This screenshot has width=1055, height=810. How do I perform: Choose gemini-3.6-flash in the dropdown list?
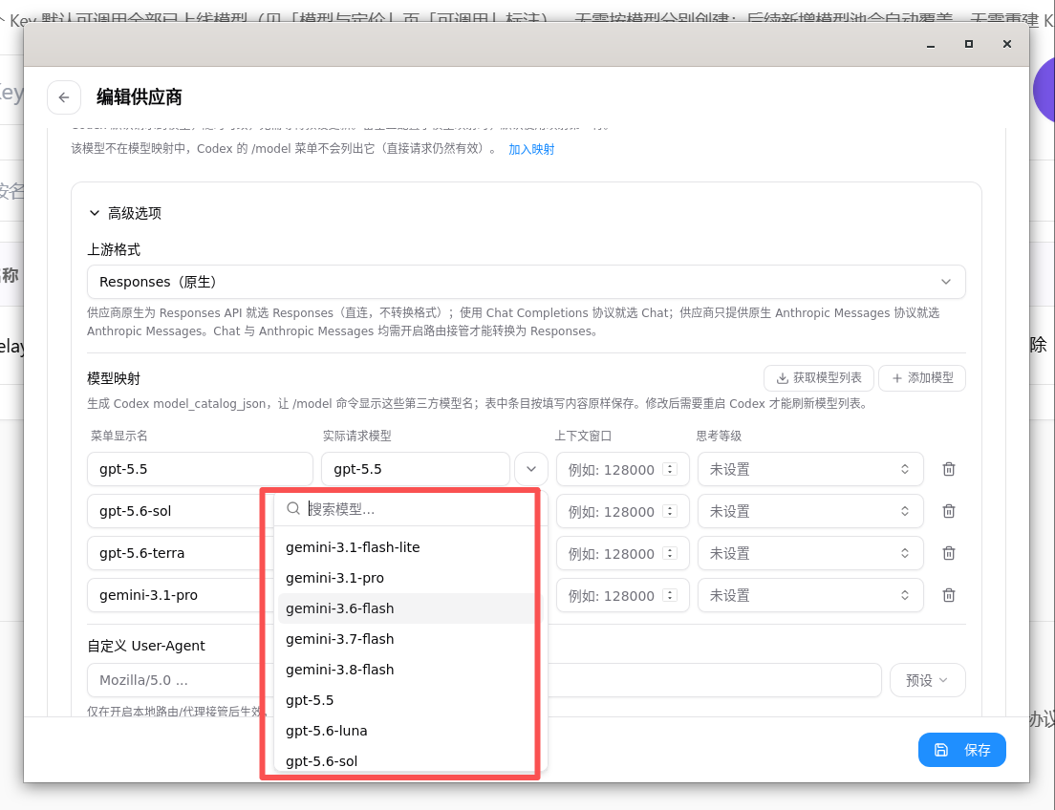[x=406, y=608]
